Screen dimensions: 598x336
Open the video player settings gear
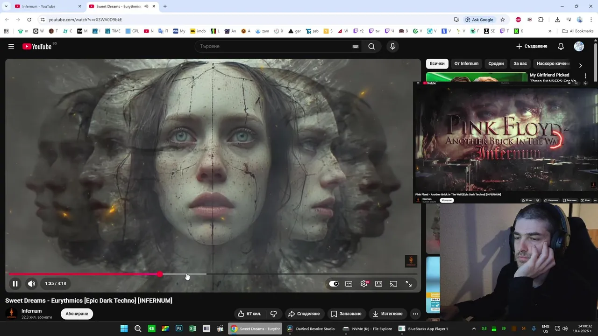click(x=364, y=284)
